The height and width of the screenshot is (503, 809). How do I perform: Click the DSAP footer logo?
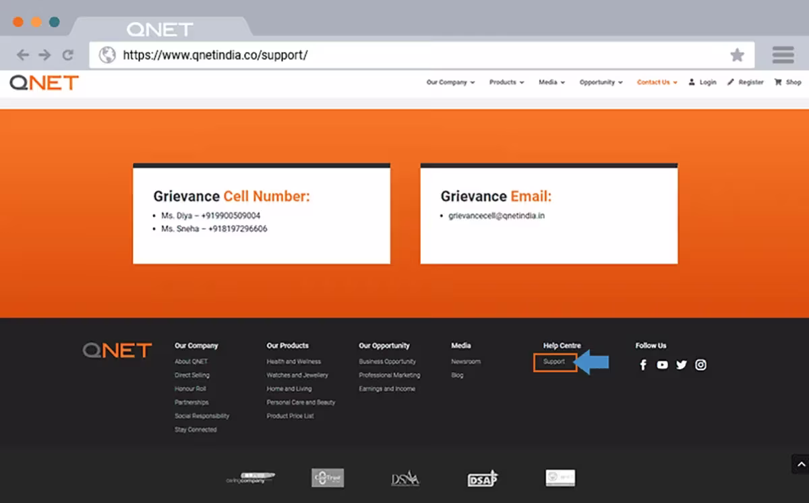click(x=483, y=478)
